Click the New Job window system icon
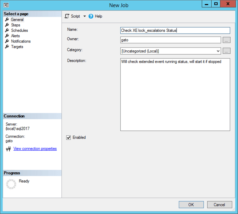This screenshot has width=238, height=214. point(6,5)
